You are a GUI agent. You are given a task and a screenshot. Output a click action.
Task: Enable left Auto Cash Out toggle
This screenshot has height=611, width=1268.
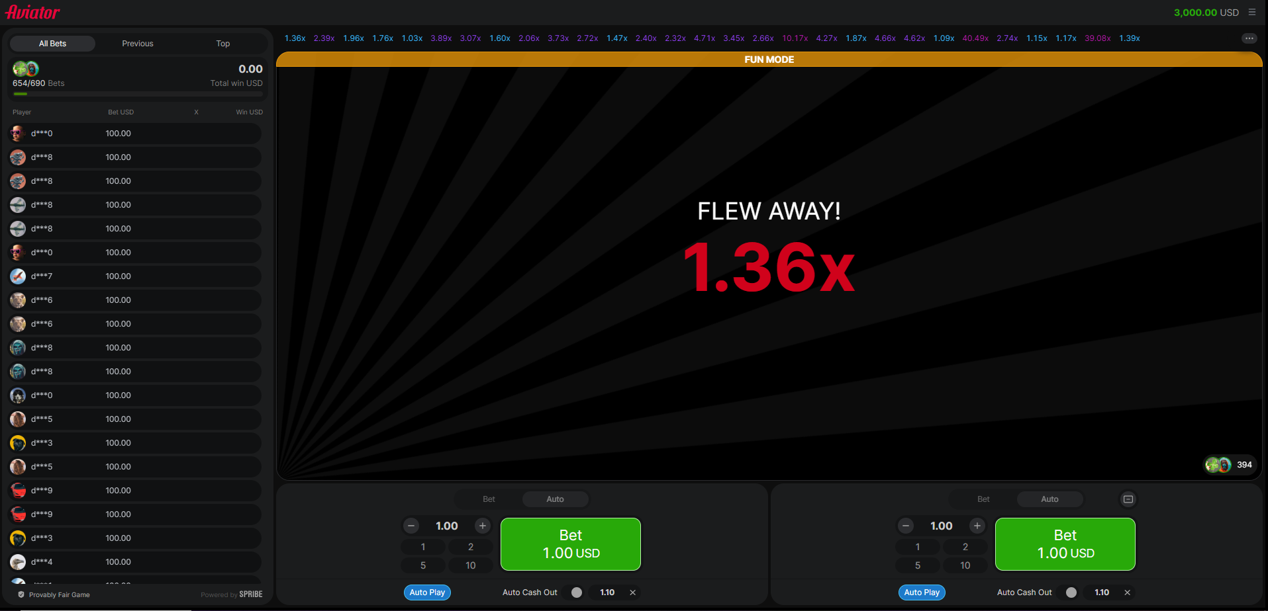point(577,592)
